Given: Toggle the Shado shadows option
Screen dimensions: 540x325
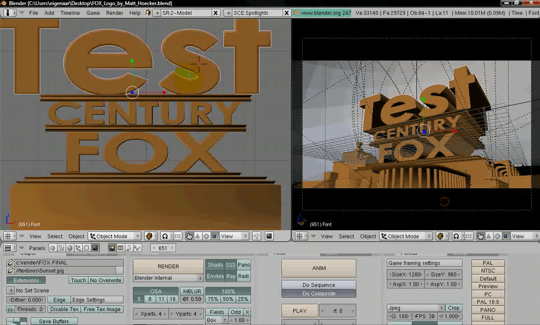Looking at the screenshot, I should (x=215, y=265).
